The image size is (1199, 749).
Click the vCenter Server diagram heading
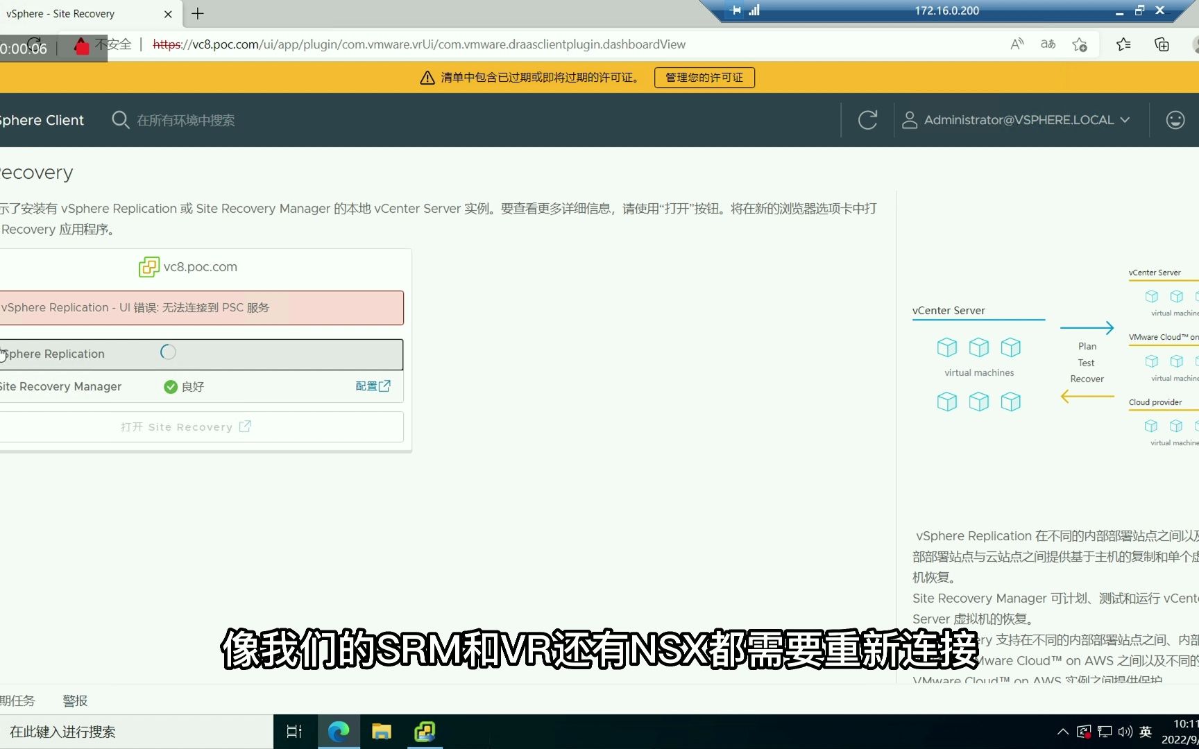click(949, 311)
